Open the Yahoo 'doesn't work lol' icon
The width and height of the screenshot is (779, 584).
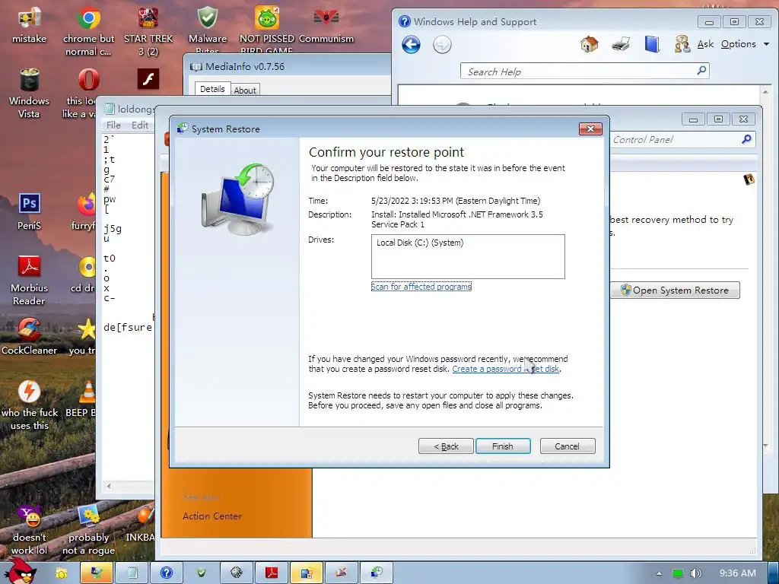coord(29,530)
